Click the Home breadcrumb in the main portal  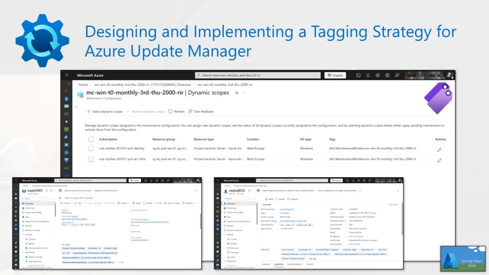click(x=82, y=84)
